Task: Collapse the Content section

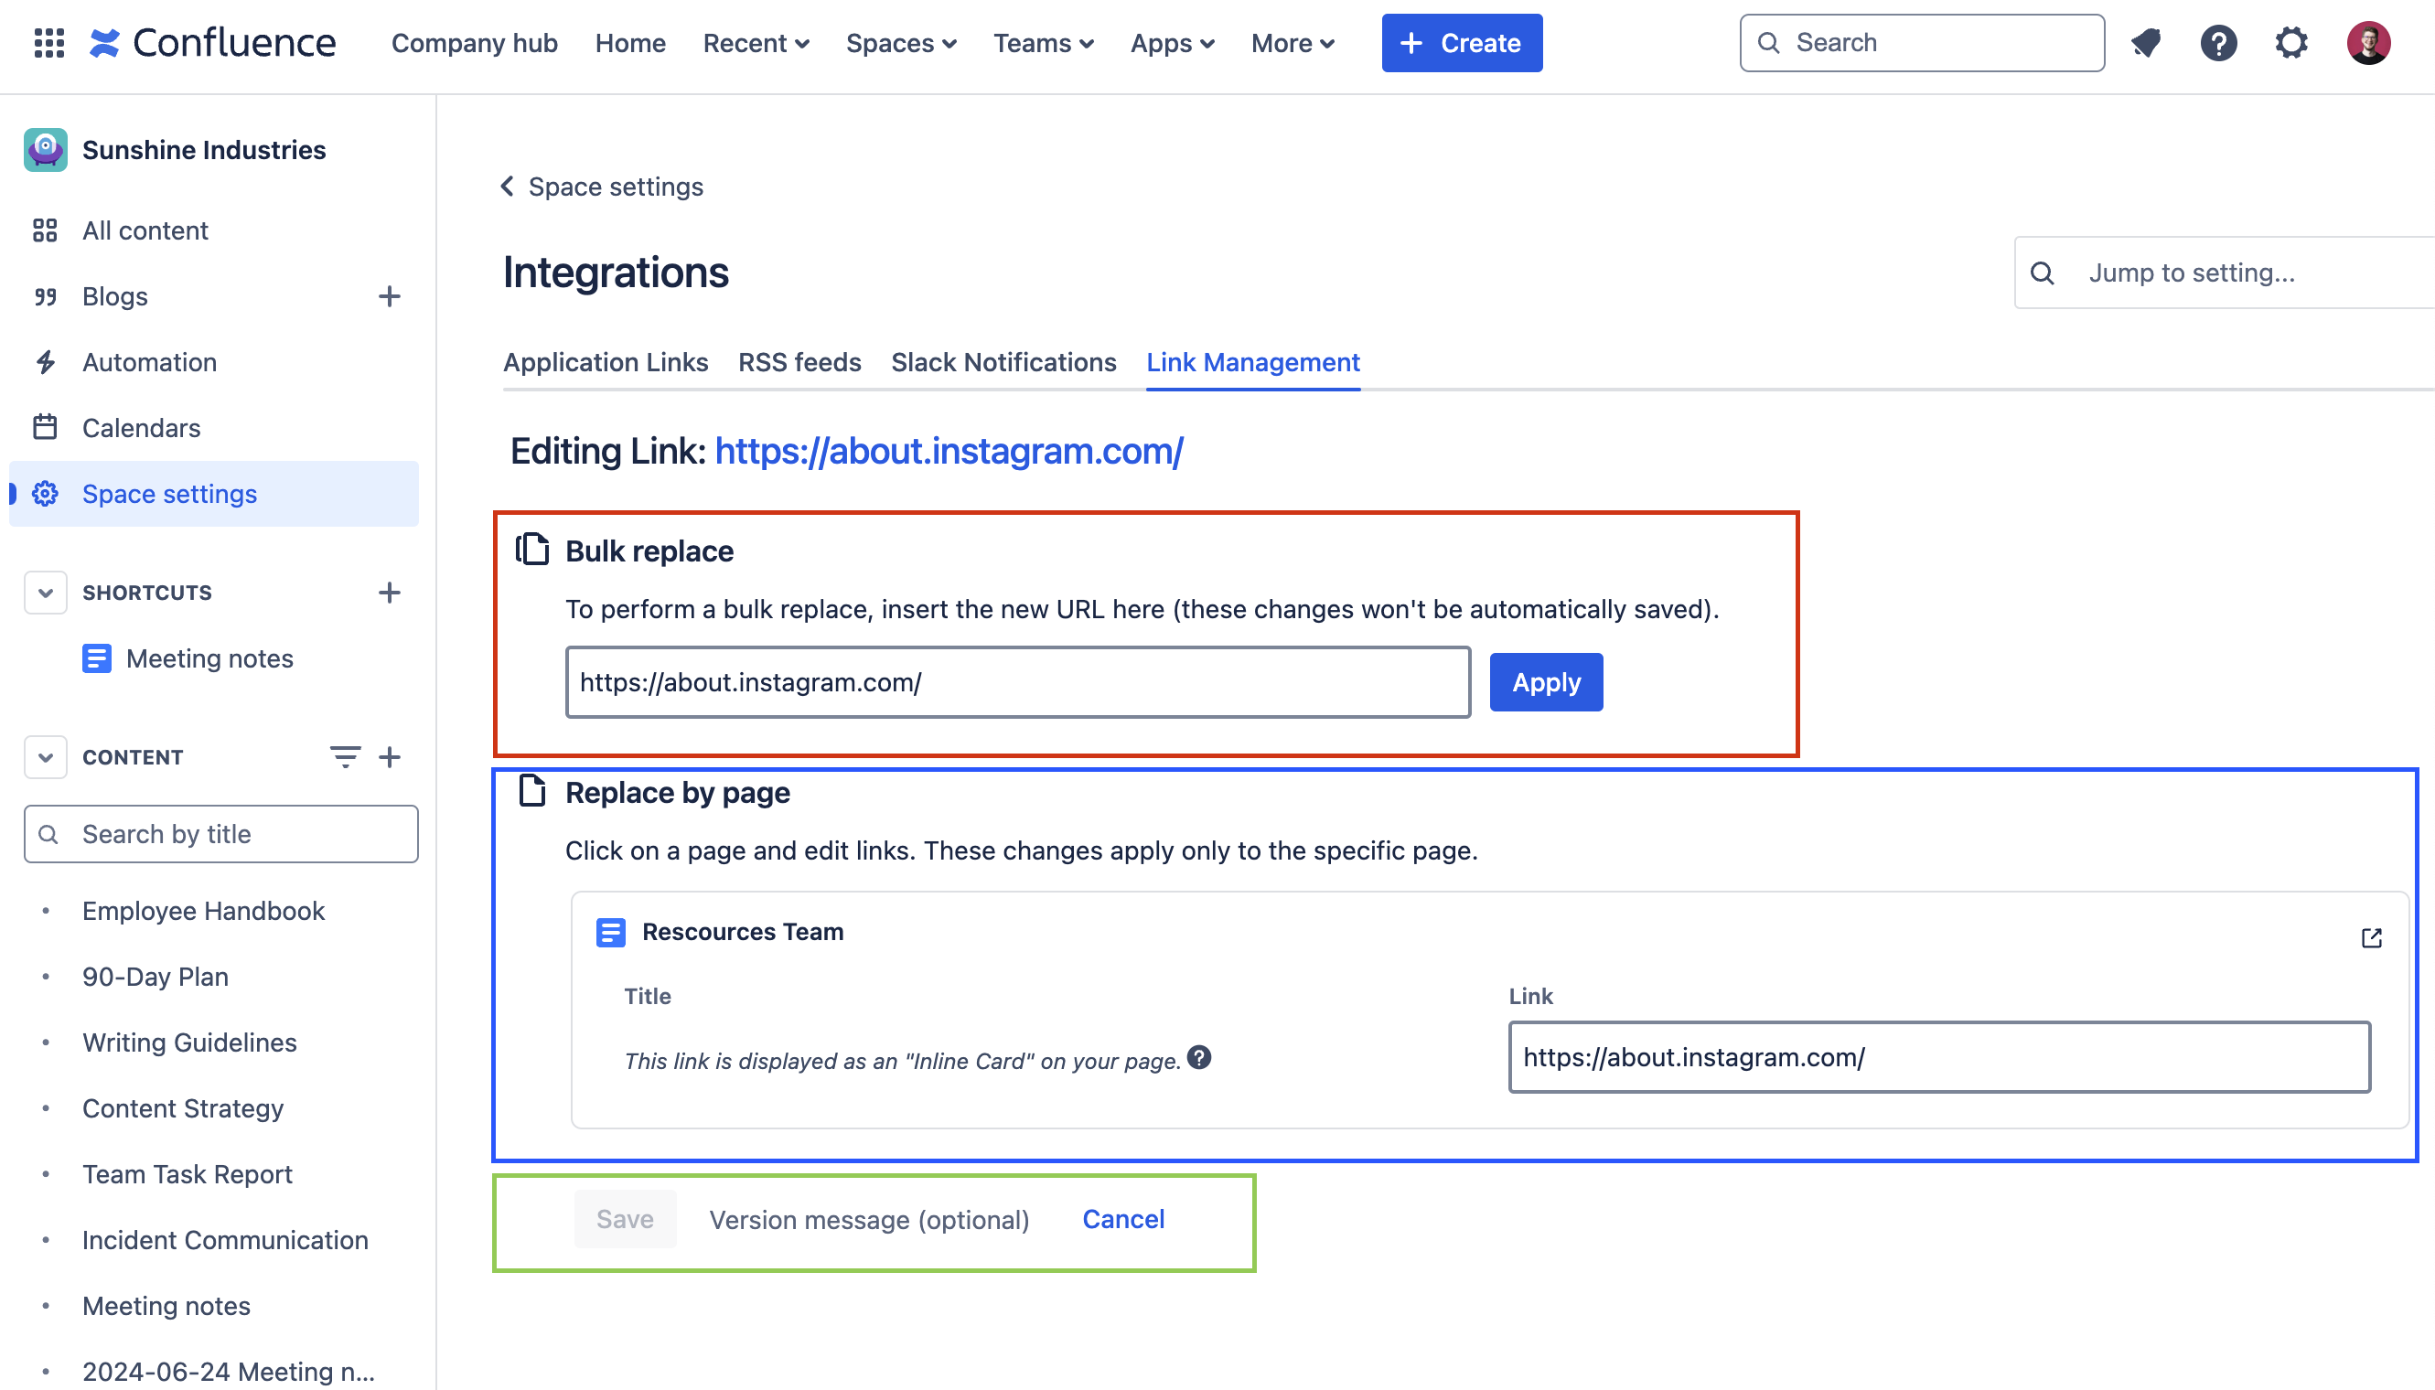Action: [x=45, y=757]
